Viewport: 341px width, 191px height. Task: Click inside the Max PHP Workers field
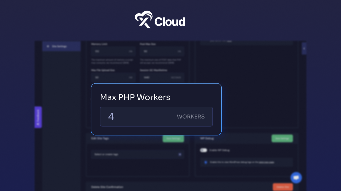point(156,117)
